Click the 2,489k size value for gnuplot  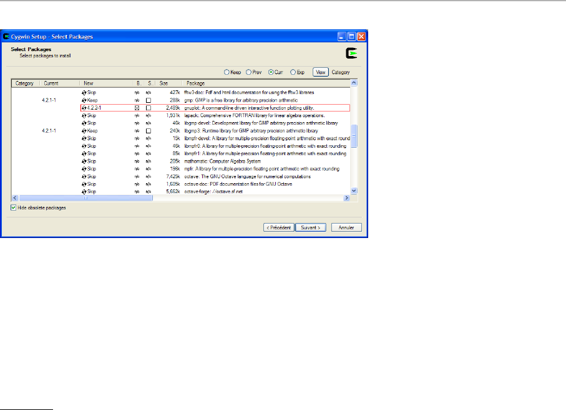coord(173,108)
